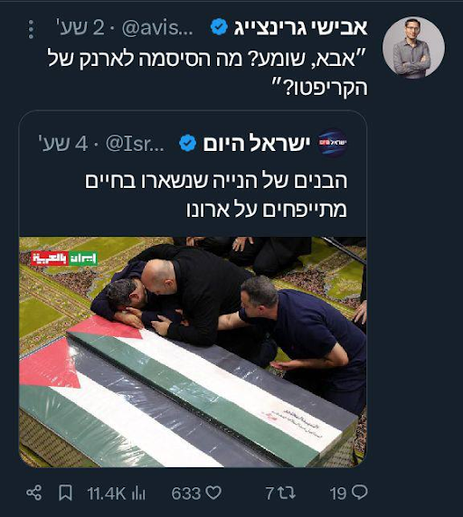The width and height of the screenshot is (463, 517).
Task: Open the ישראל היום channel avatar
Action: coord(333,143)
